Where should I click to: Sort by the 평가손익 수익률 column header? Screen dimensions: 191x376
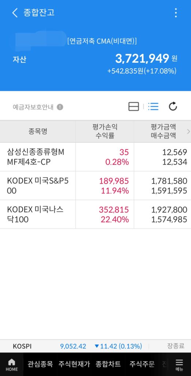point(105,131)
